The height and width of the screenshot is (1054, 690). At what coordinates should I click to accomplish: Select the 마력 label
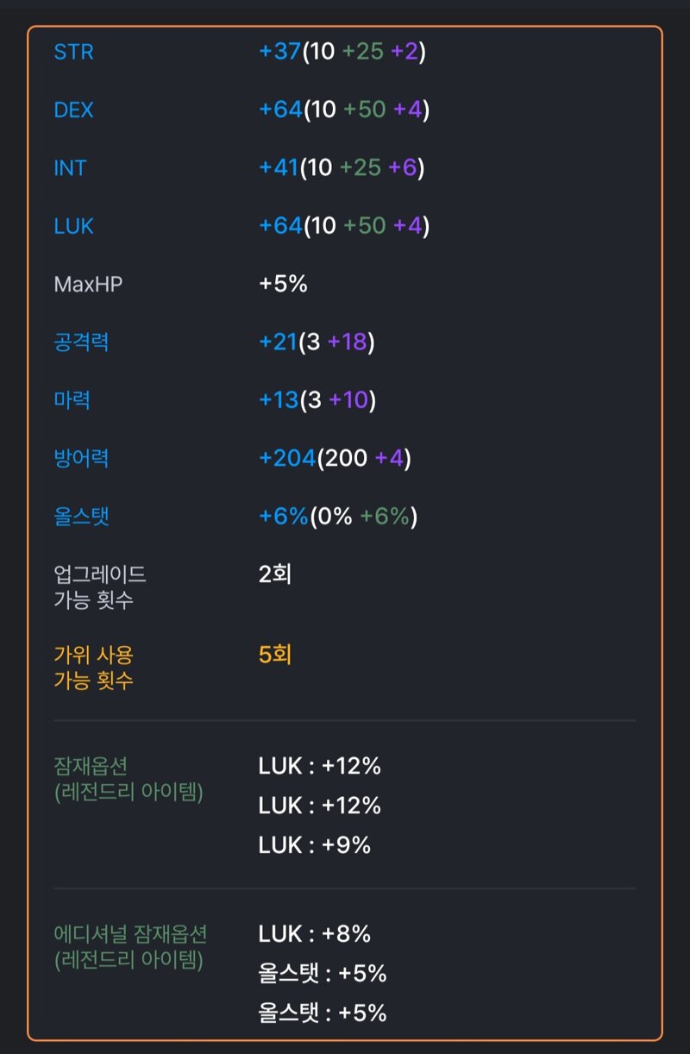pos(72,400)
